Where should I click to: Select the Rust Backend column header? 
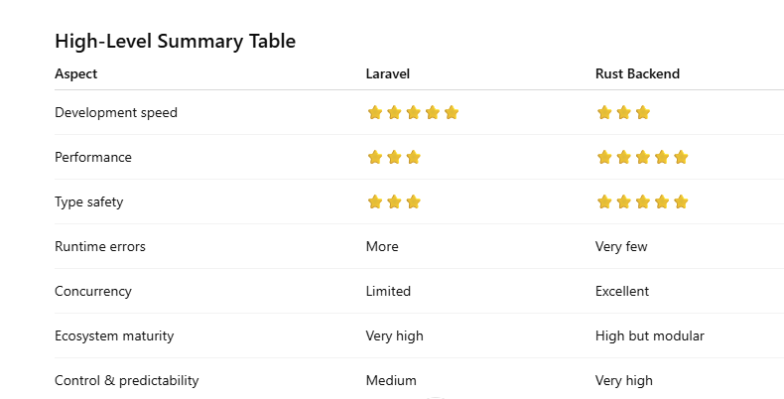click(x=637, y=74)
